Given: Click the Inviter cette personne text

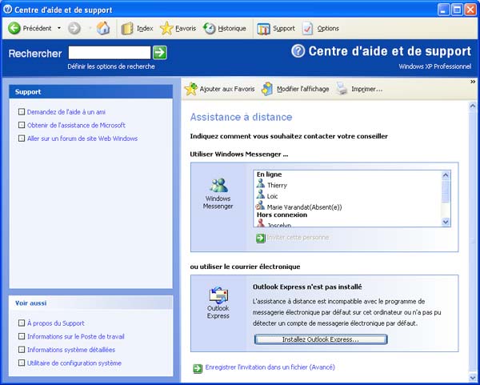Looking at the screenshot, I should click(298, 238).
